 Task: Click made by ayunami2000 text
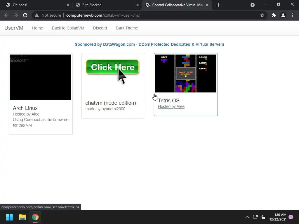point(105,109)
